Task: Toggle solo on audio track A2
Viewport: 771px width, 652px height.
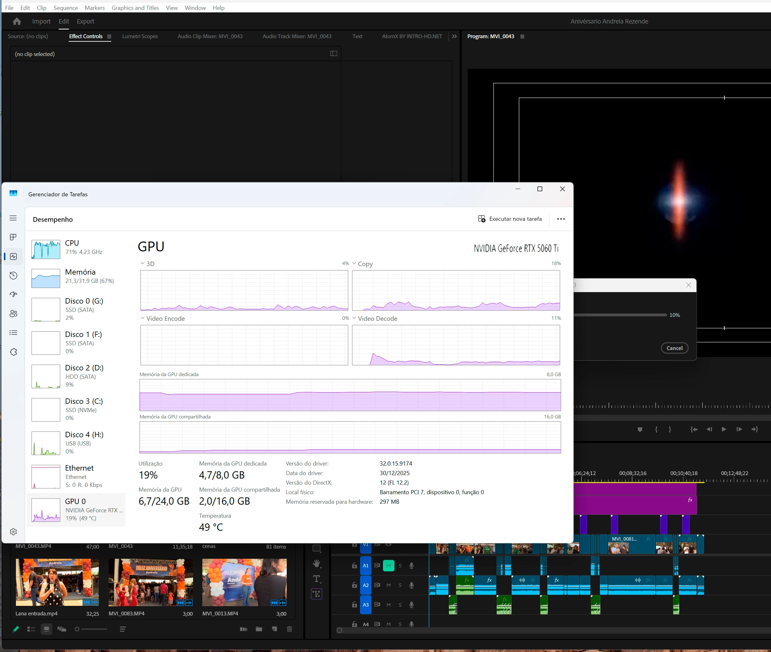Action: click(x=400, y=585)
